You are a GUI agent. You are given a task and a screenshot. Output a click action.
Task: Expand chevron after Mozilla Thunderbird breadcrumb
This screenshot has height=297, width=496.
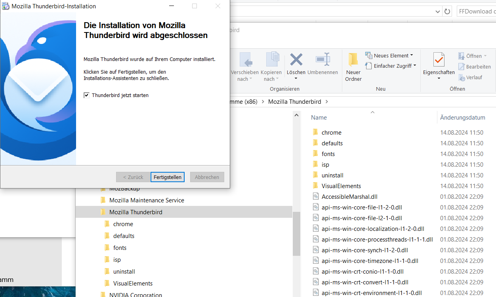pyautogui.click(x=327, y=102)
